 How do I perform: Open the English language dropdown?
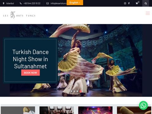75,3
